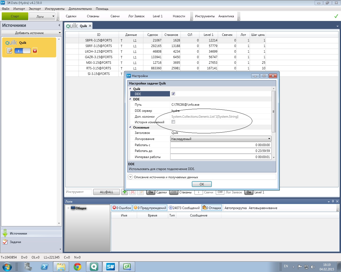Open Quik source settings edit icon

(x=10, y=50)
